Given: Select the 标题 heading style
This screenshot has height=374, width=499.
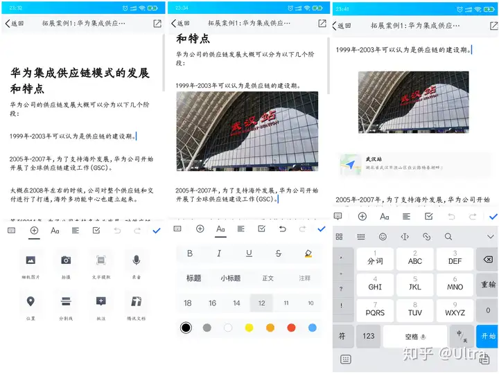Looking at the screenshot, I should pos(193,278).
